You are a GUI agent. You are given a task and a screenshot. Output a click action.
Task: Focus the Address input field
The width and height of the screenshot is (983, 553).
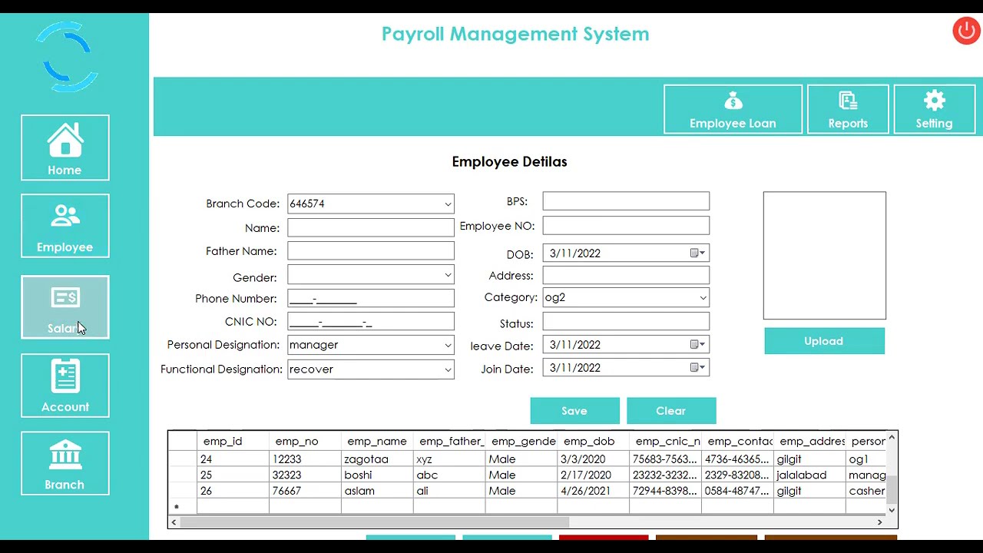pyautogui.click(x=626, y=275)
